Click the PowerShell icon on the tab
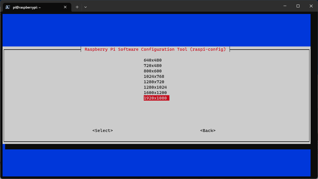Viewport: 318px width, 179px height. [x=8, y=7]
